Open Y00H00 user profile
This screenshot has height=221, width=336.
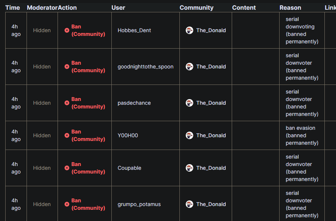pyautogui.click(x=127, y=135)
